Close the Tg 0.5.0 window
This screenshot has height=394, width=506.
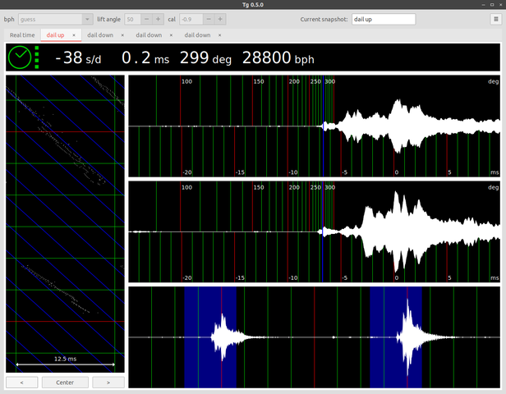[x=501, y=5]
